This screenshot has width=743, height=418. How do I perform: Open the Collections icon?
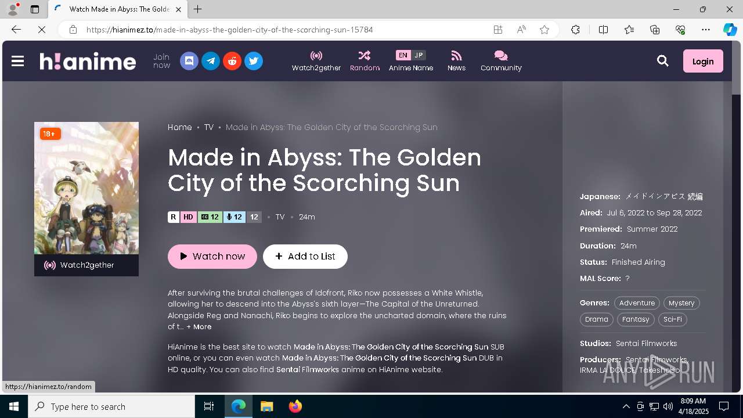[x=655, y=30]
